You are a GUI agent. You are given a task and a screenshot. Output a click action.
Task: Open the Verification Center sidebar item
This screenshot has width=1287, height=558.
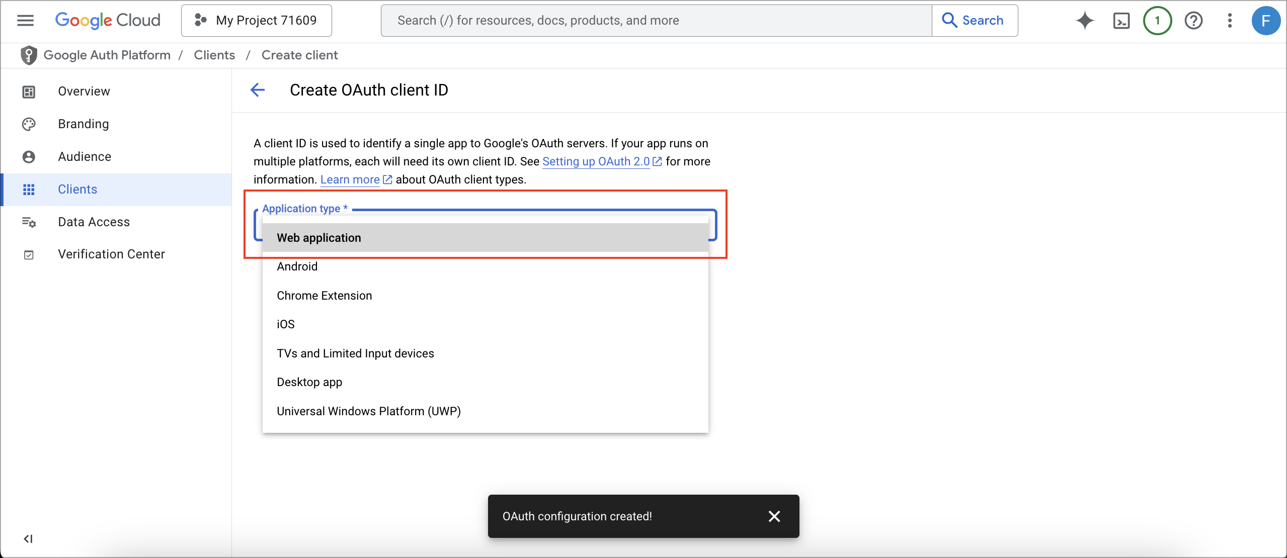[x=116, y=254]
